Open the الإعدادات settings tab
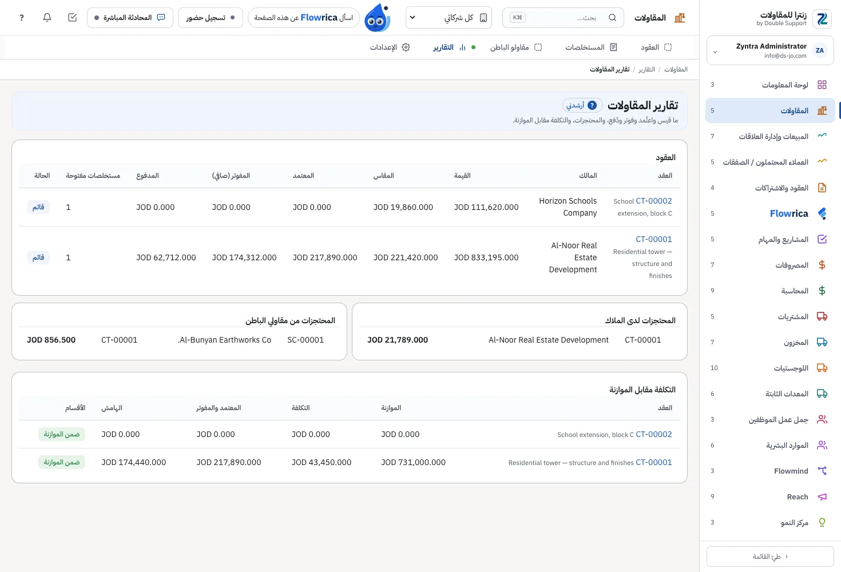Screen dimensions: 841x572 point(390,47)
